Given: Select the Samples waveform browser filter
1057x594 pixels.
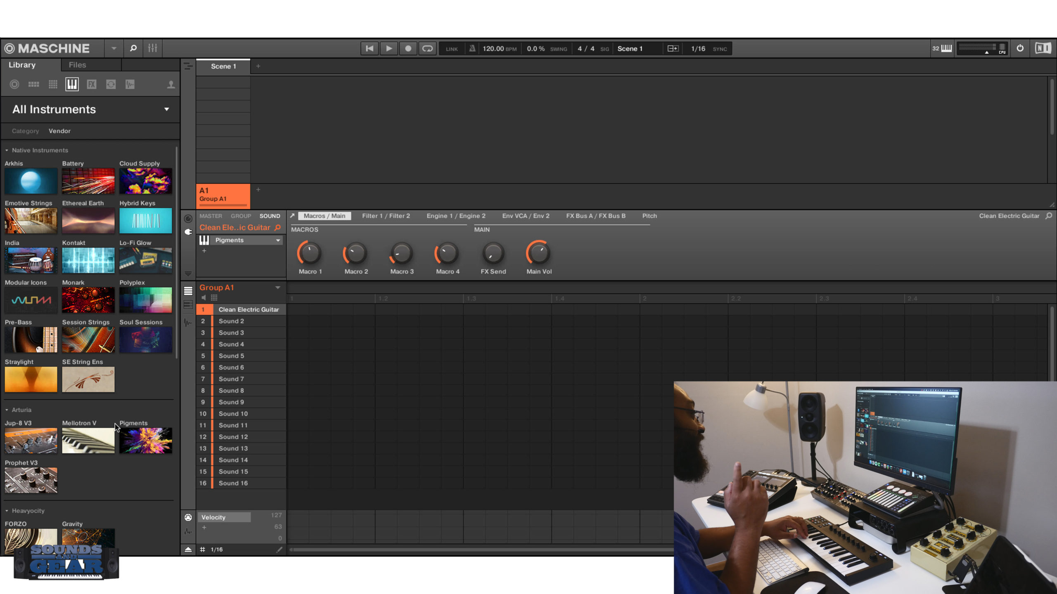Looking at the screenshot, I should (x=130, y=85).
